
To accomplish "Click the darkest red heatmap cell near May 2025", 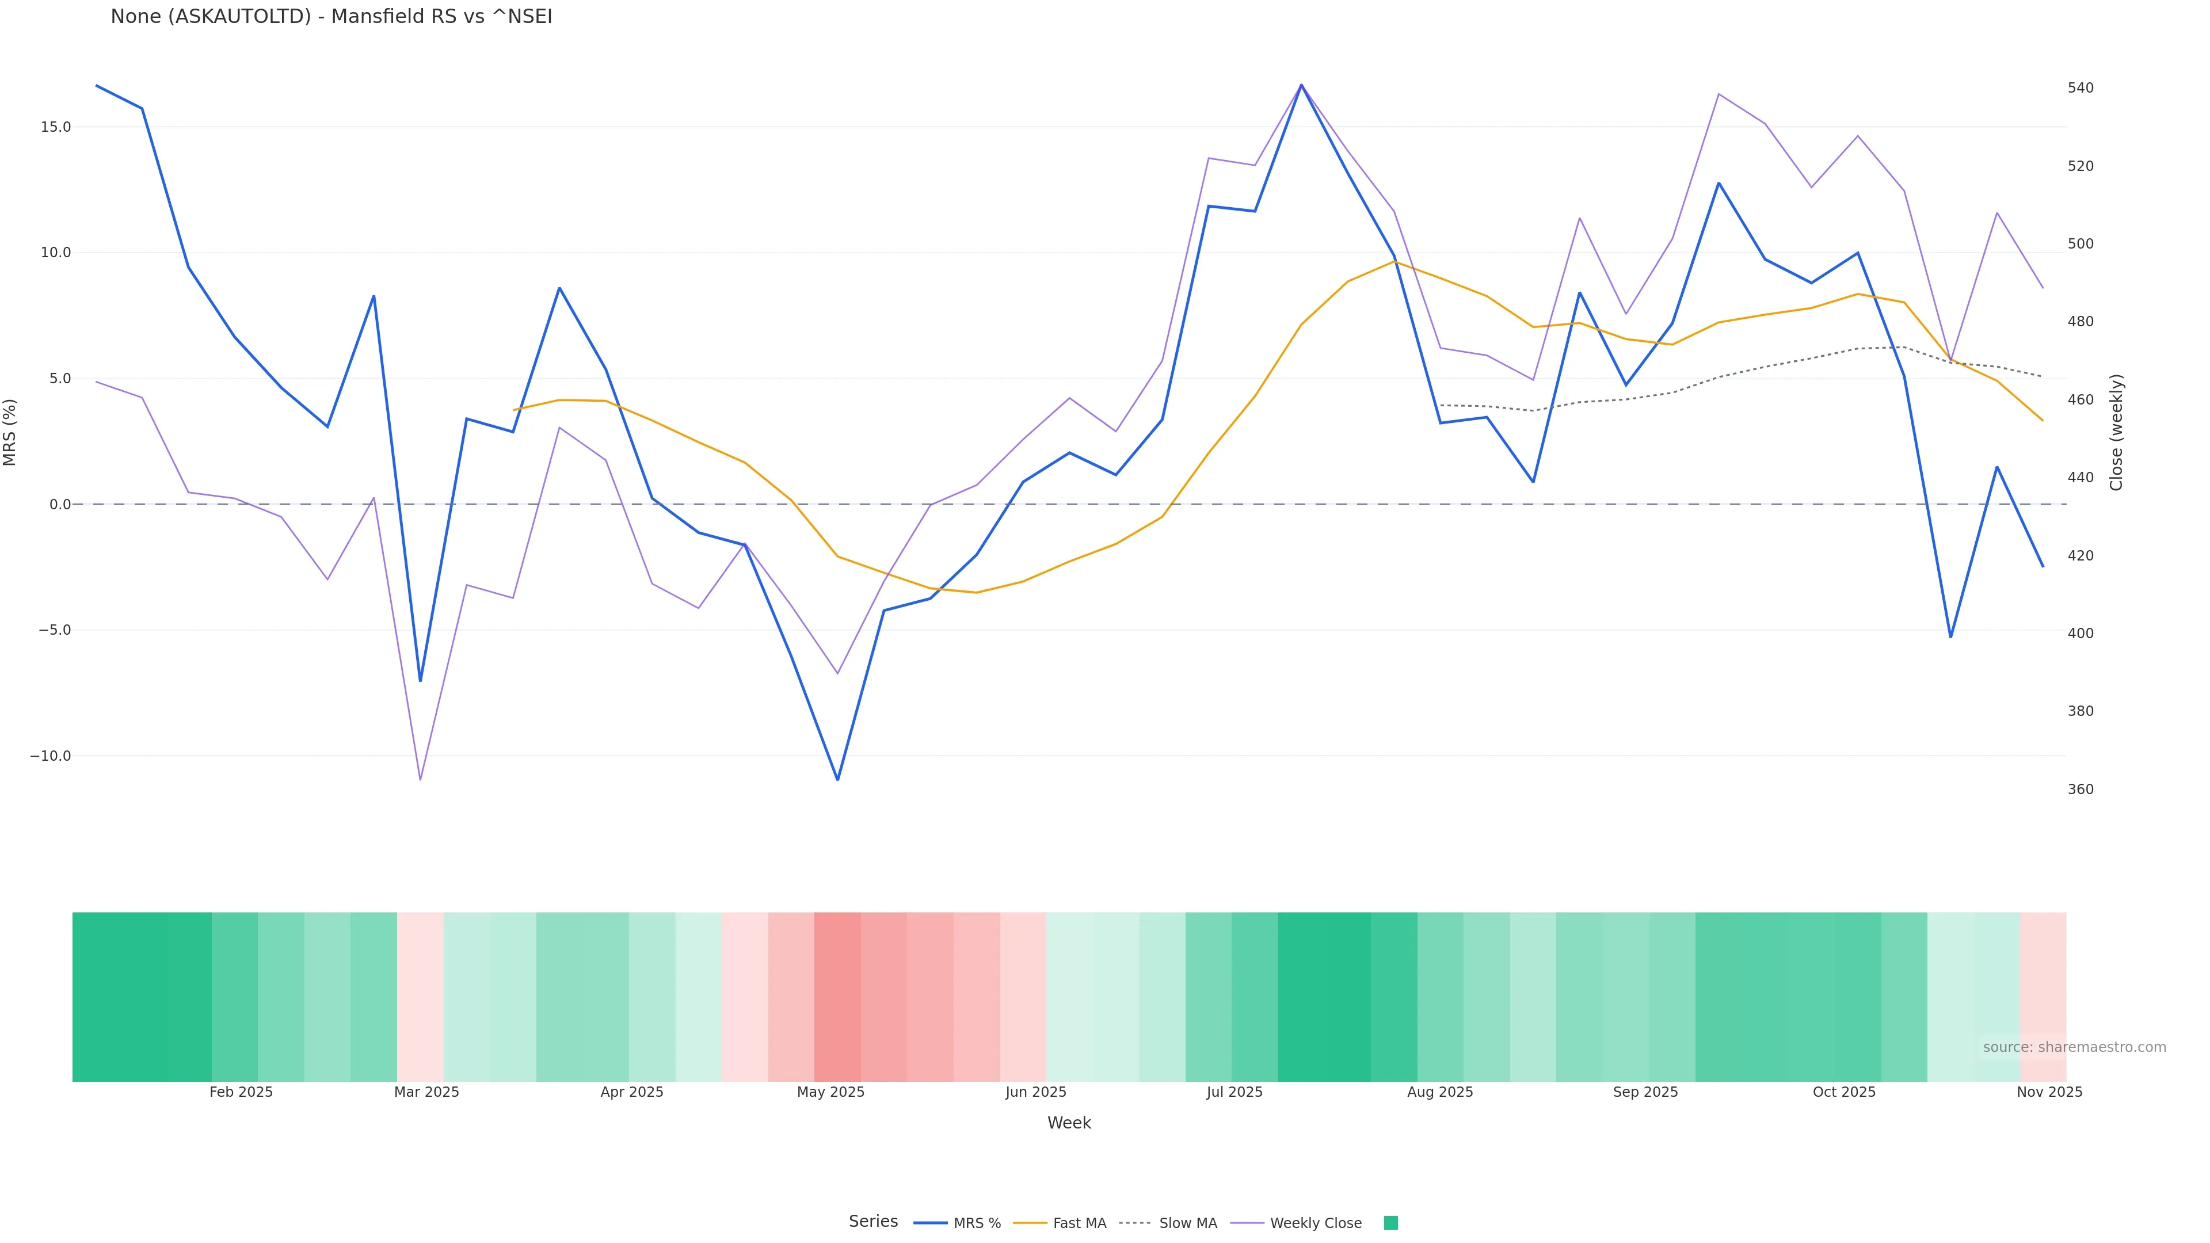I will [837, 996].
